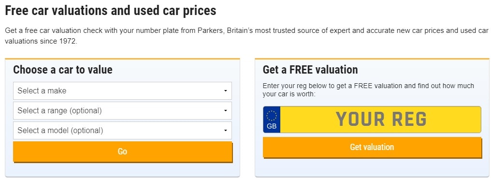
Task: Click the Select a model dropdown arrow
Action: coord(226,131)
